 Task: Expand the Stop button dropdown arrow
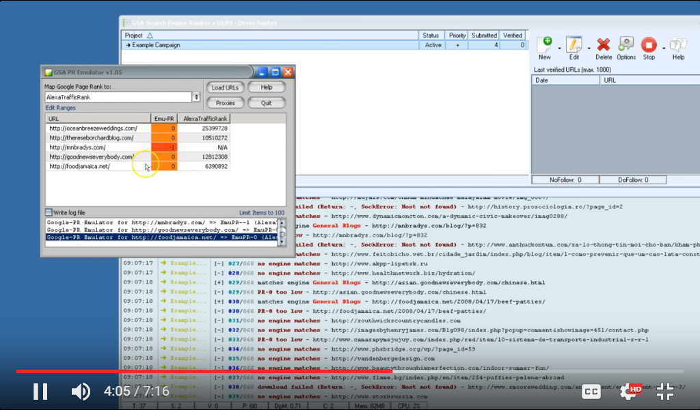click(x=663, y=48)
